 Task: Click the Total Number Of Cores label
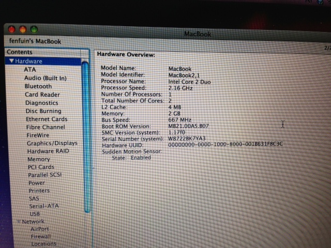click(132, 101)
